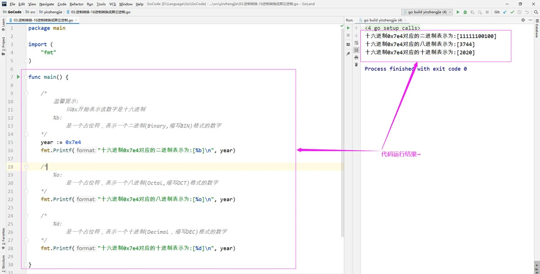Image resolution: width=540 pixels, height=274 pixels.
Task: Open the run configuration dropdown
Action: [x=427, y=12]
